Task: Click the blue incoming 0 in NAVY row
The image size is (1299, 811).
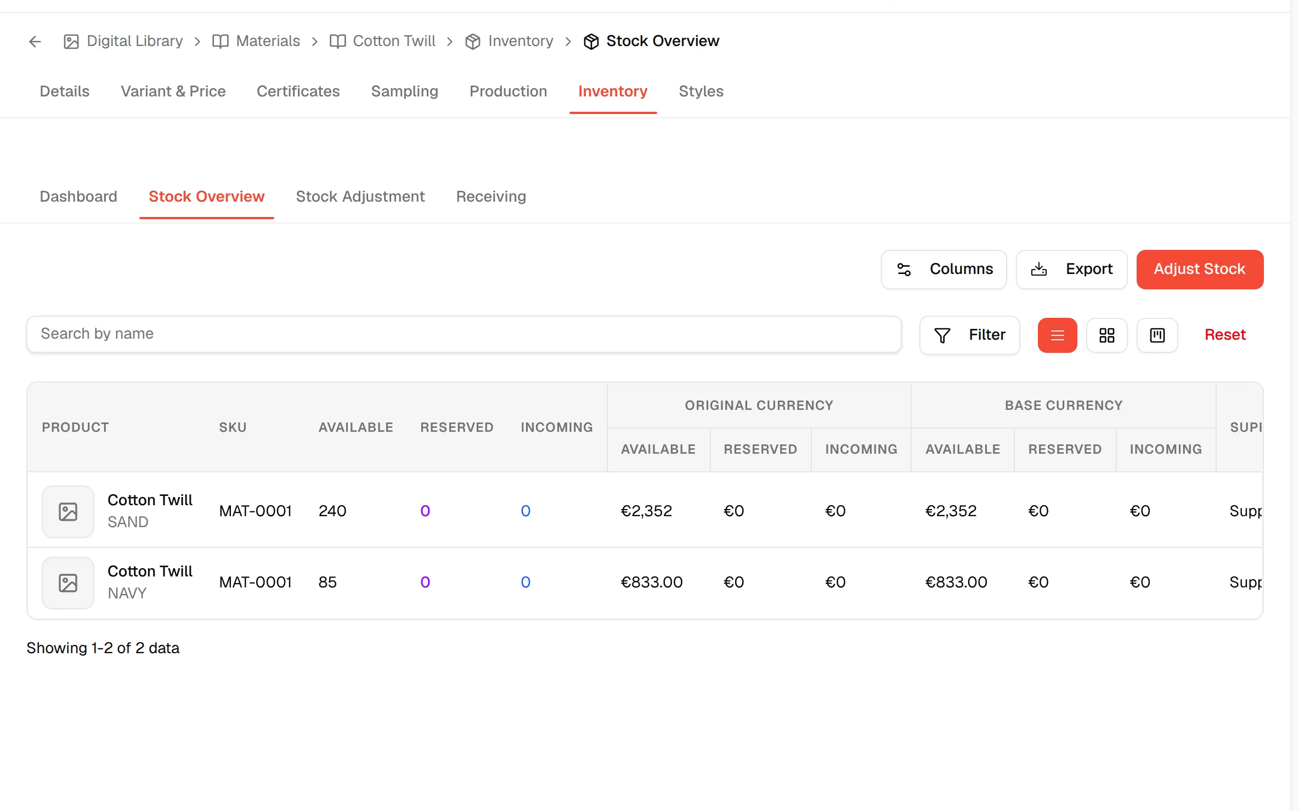Action: click(526, 582)
